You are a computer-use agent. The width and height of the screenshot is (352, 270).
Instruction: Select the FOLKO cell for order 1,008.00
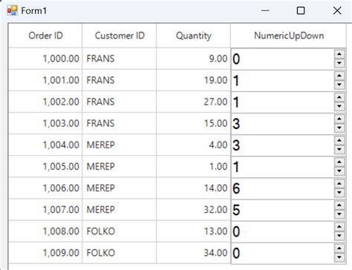point(120,231)
